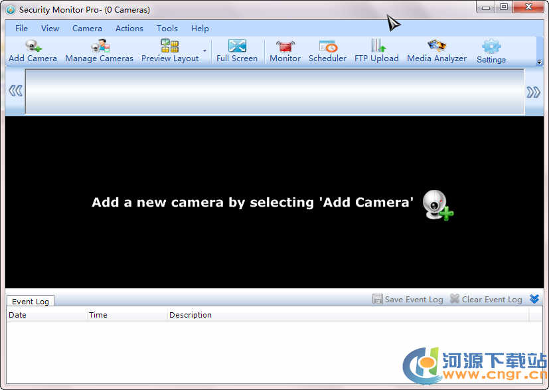Collapse the Event Log panel with double-chevron
The image size is (549, 390).
pos(534,299)
